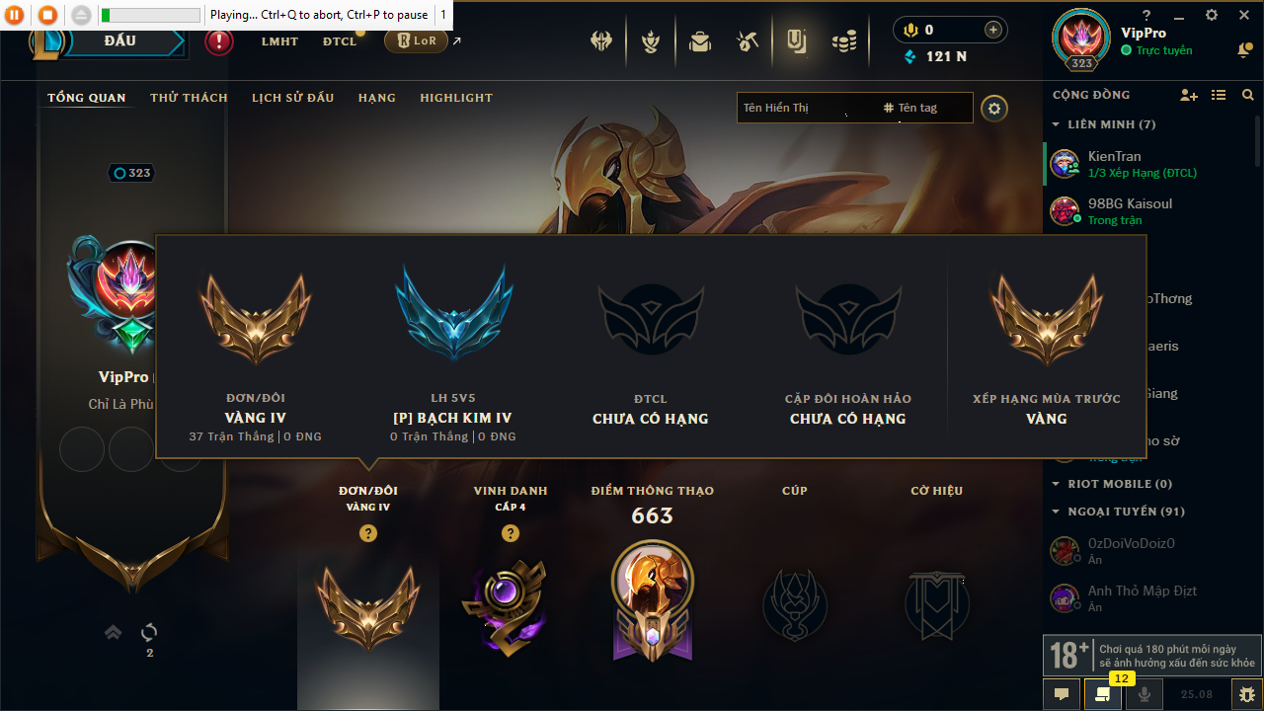Screen dimensions: 1264x711
Task: Click the LoR launcher button
Action: [416, 41]
